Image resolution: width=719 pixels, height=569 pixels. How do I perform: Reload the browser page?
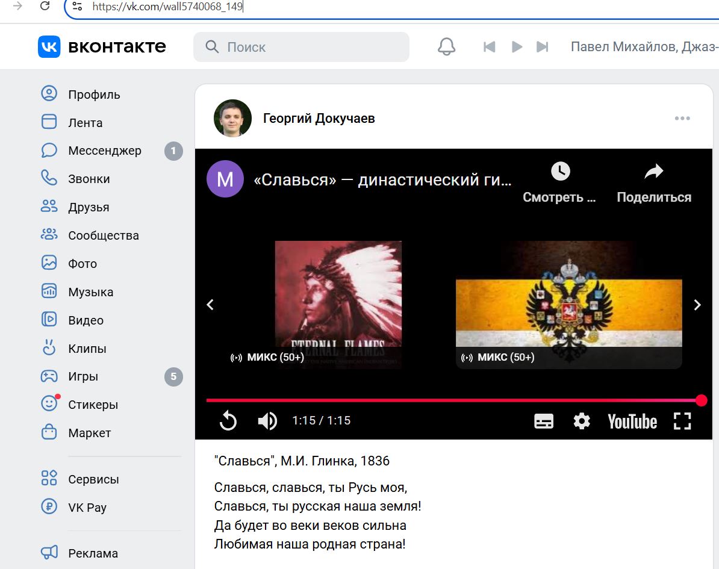[45, 6]
